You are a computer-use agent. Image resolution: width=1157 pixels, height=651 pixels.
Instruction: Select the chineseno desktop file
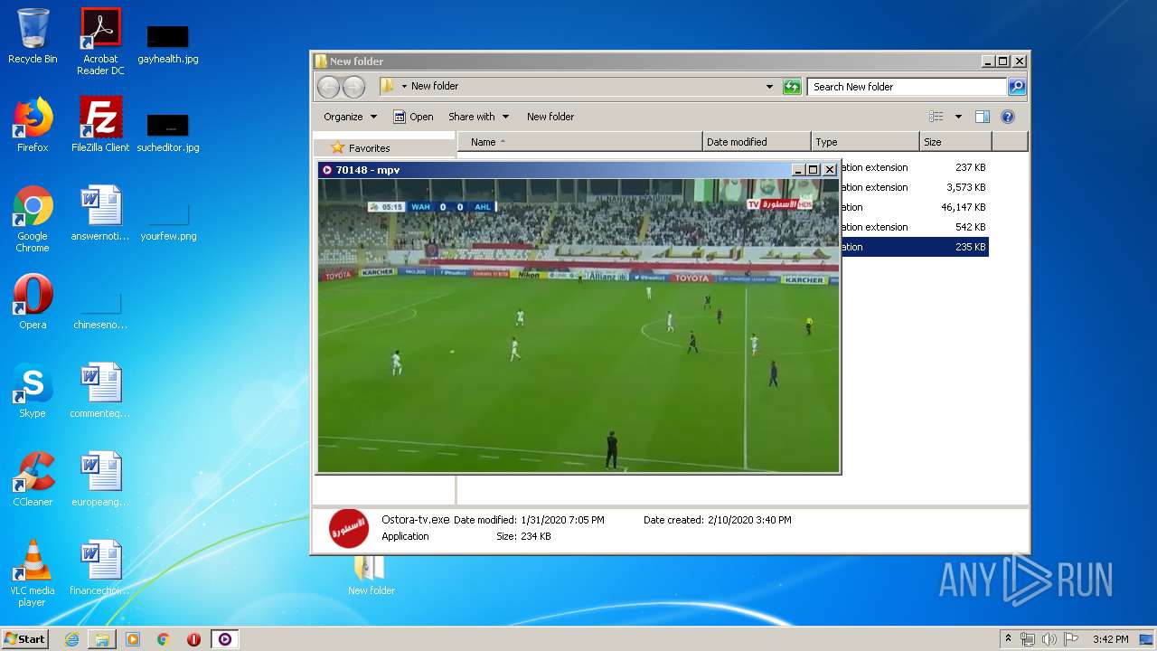100,308
